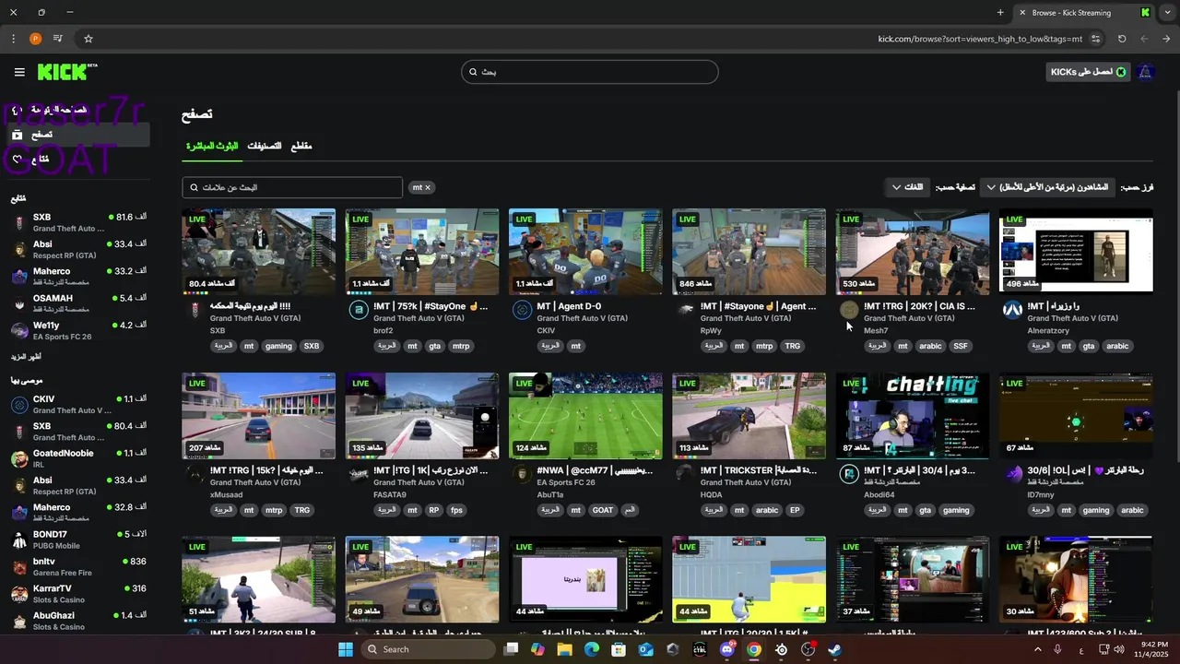Screen dimensions: 1180x664
Task: Open a new browser tab
Action: point(1000,12)
